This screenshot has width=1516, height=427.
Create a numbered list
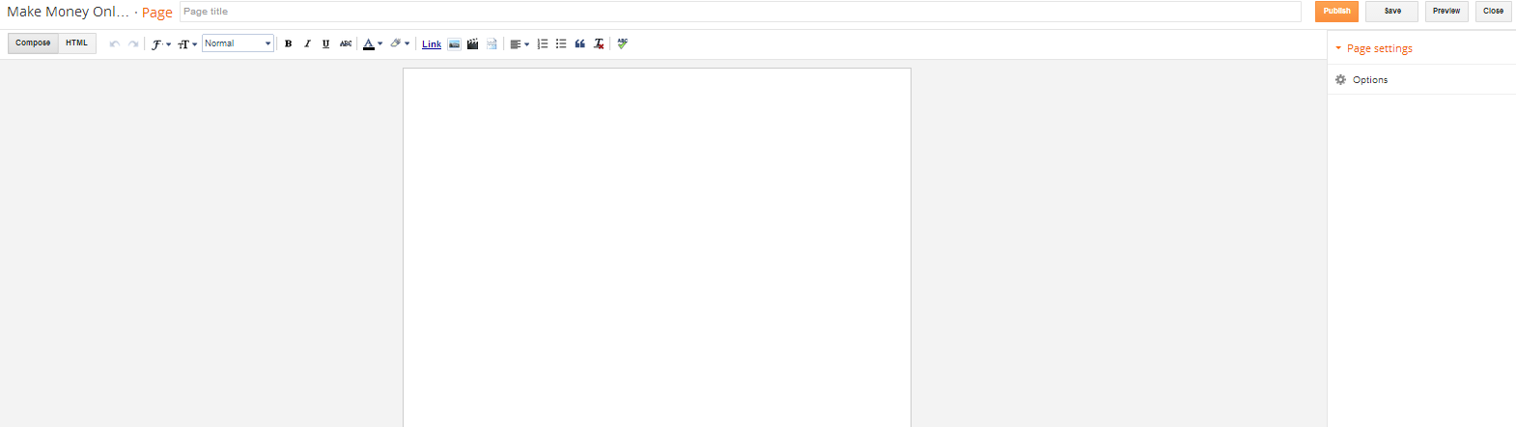[543, 43]
